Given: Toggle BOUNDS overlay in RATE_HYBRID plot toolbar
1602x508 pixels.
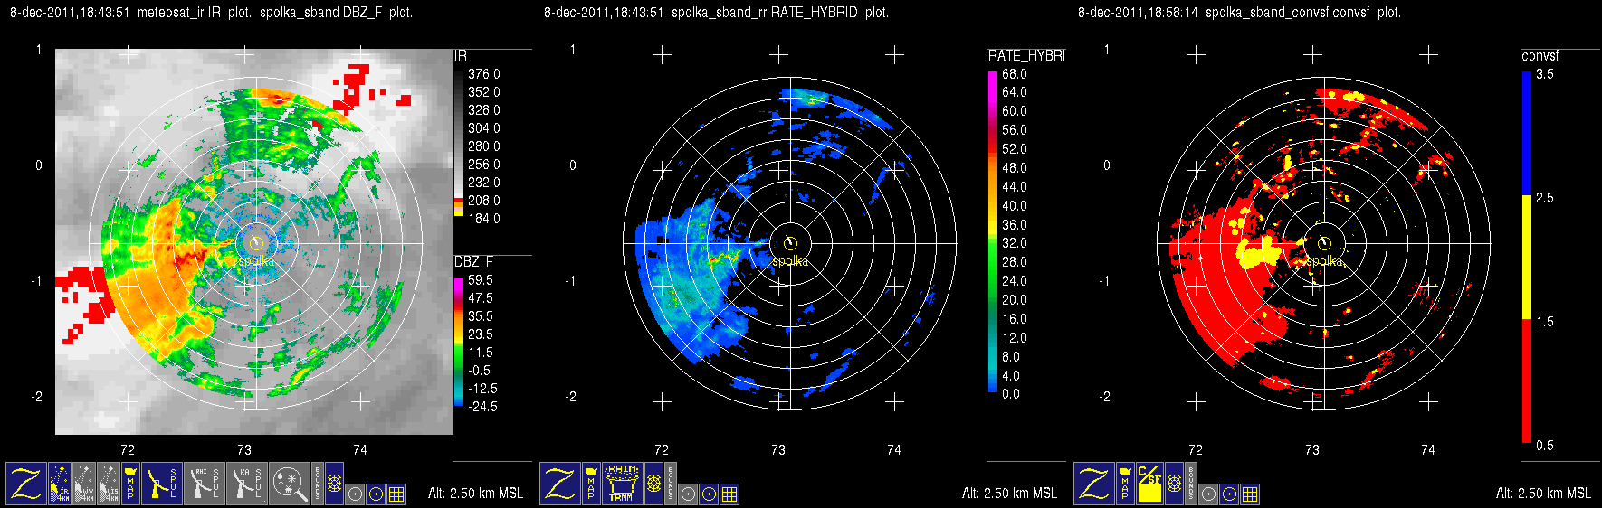Looking at the screenshot, I should click(x=671, y=484).
